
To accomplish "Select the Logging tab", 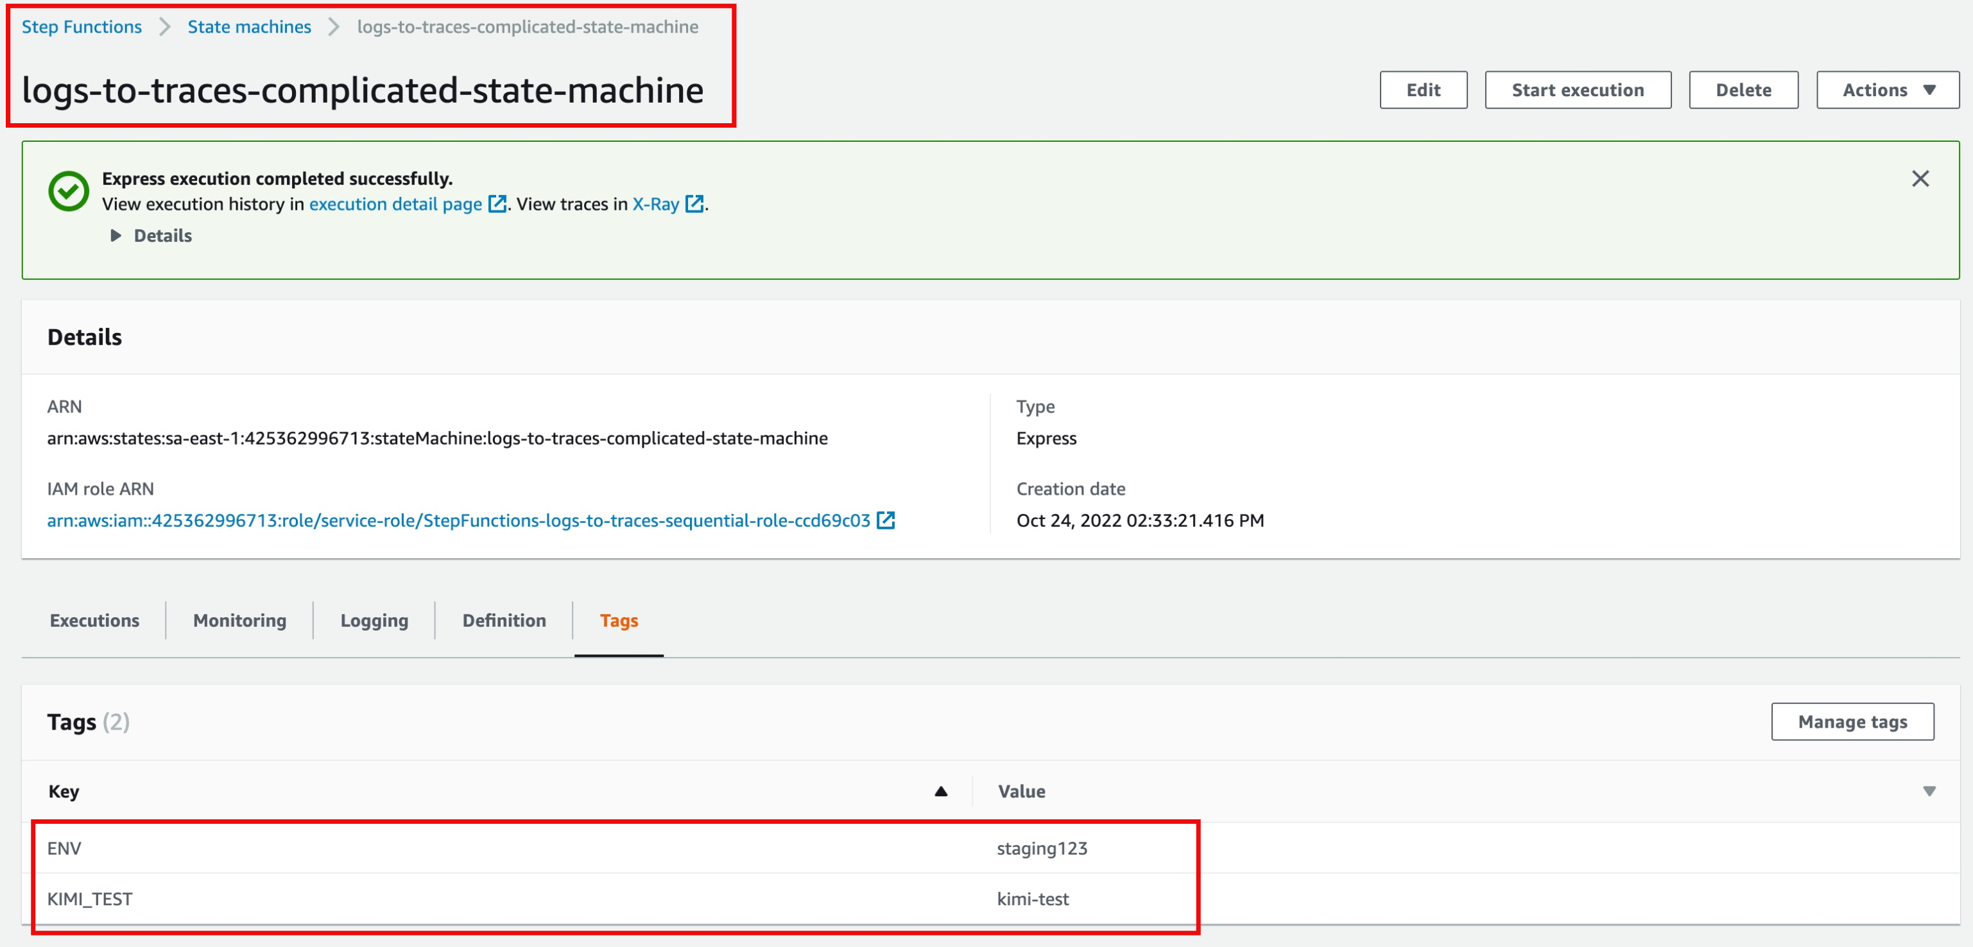I will (374, 620).
